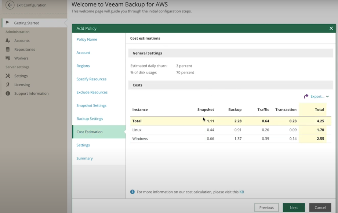This screenshot has height=213, width=338.
Task: Go to the Account wizard step
Action: click(83, 53)
